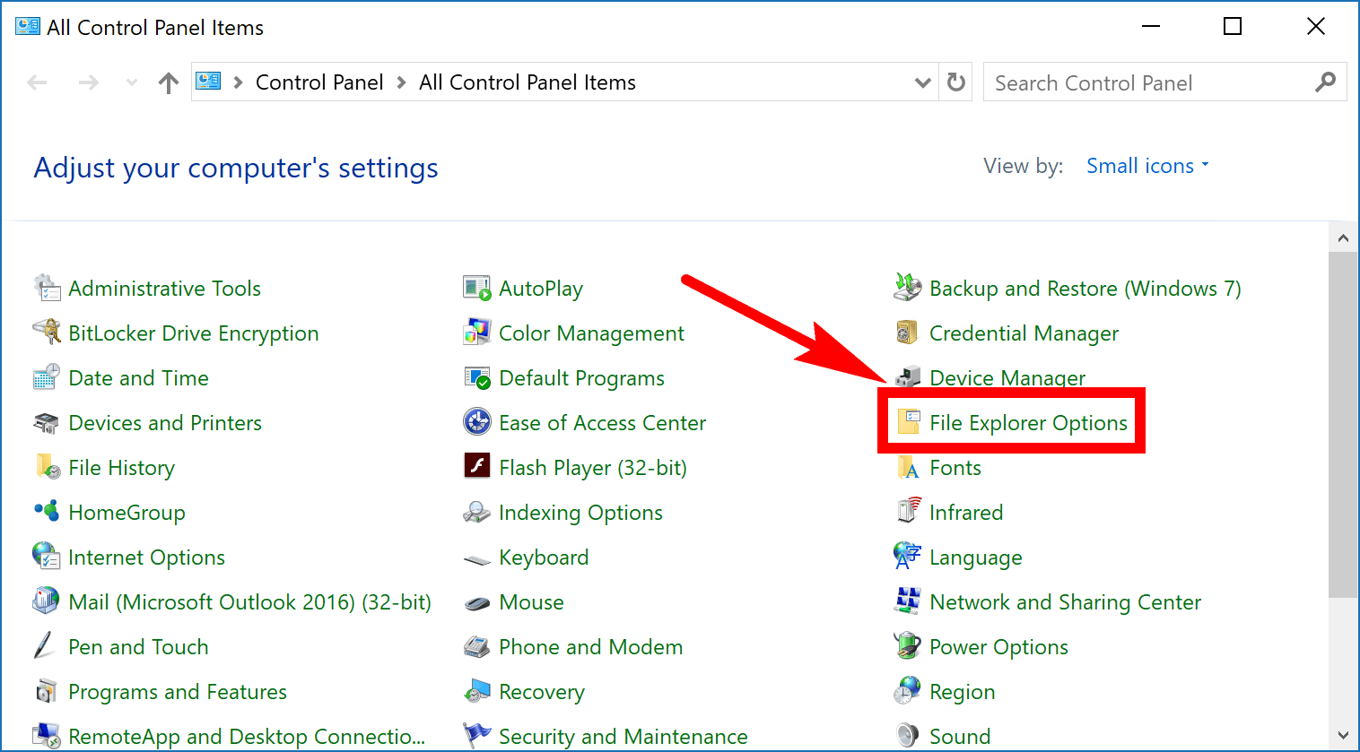Image resolution: width=1360 pixels, height=752 pixels.
Task: Click the refresh button beside the address bar
Action: point(956,82)
